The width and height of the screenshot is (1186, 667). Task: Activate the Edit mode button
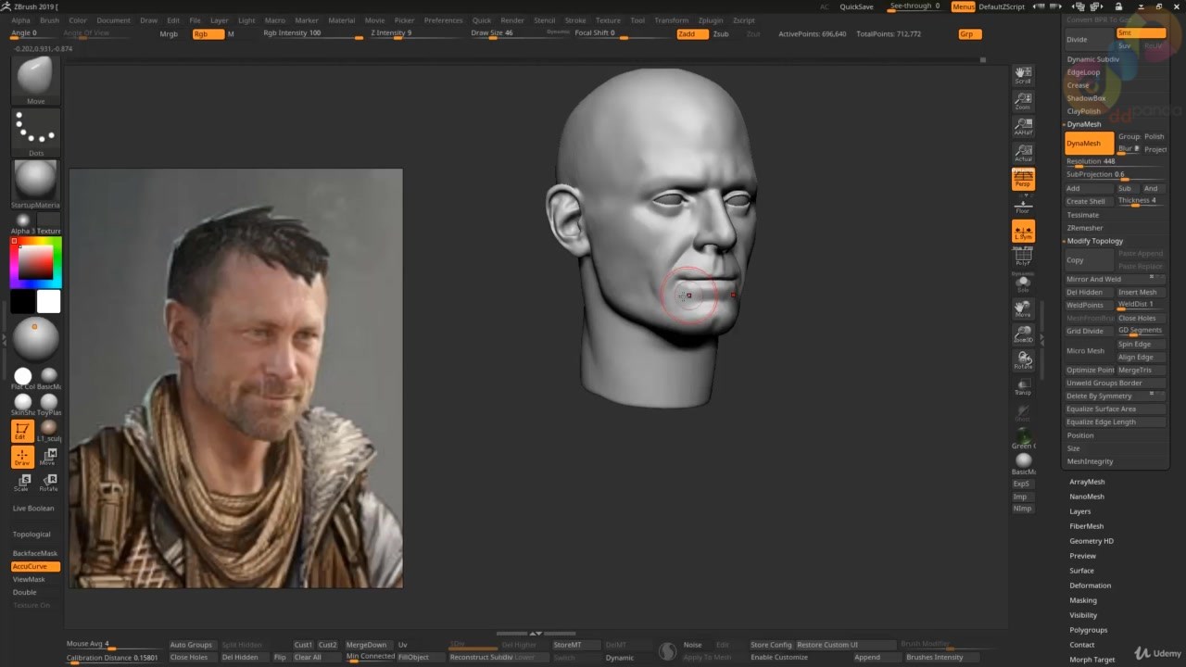pyautogui.click(x=22, y=431)
